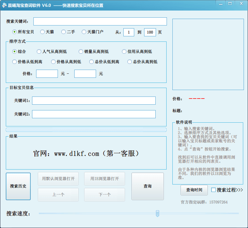Select the 天猫 radio option
Screen dimensions: 248x228
pos(42,32)
